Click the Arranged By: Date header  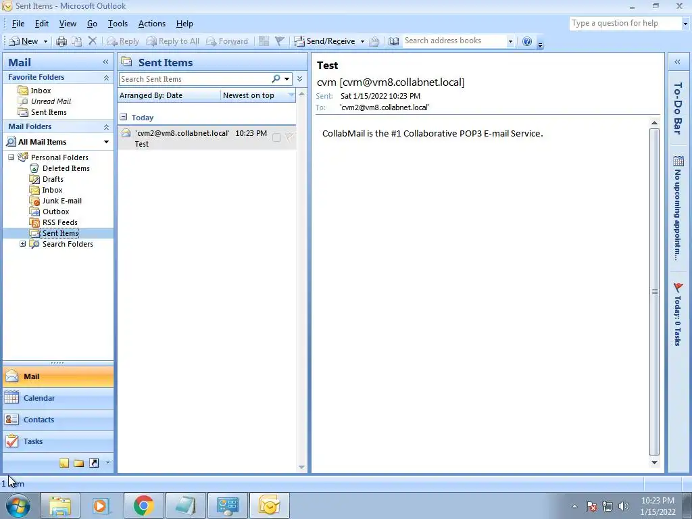click(x=169, y=95)
